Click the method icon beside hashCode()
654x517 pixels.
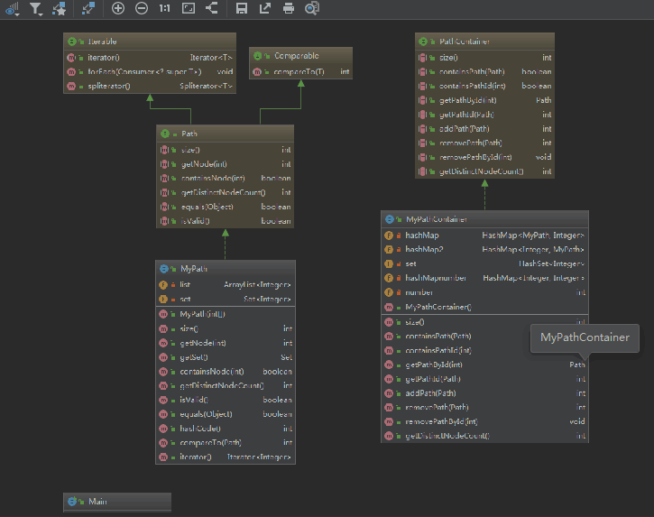point(163,429)
